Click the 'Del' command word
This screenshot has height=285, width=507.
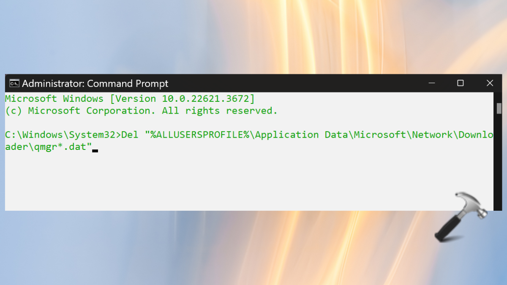click(x=130, y=135)
